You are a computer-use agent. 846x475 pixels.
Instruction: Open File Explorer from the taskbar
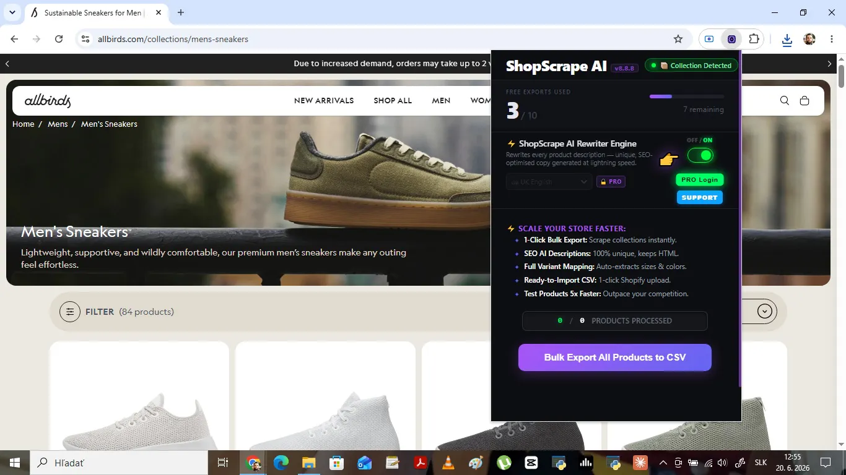click(x=308, y=463)
